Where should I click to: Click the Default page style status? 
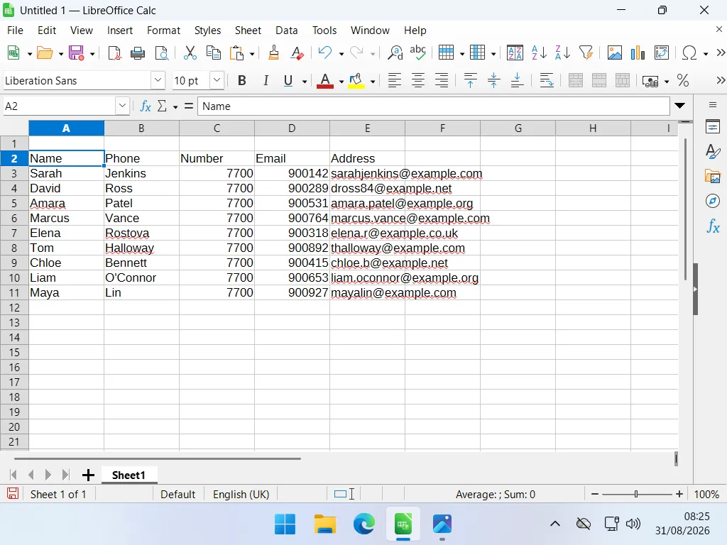[x=178, y=495]
